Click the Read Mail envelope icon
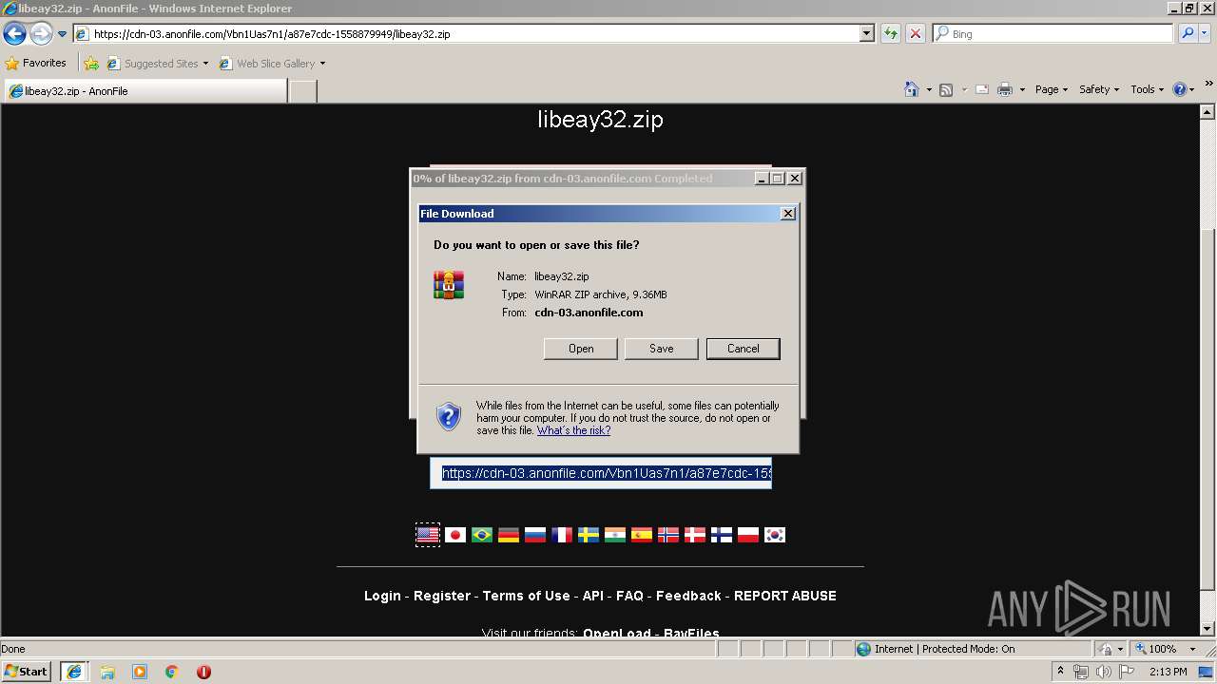1217x684 pixels. point(982,89)
